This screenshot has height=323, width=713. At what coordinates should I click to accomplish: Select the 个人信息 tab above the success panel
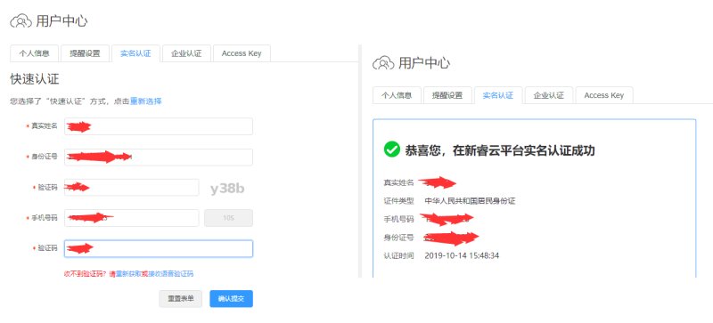point(397,95)
